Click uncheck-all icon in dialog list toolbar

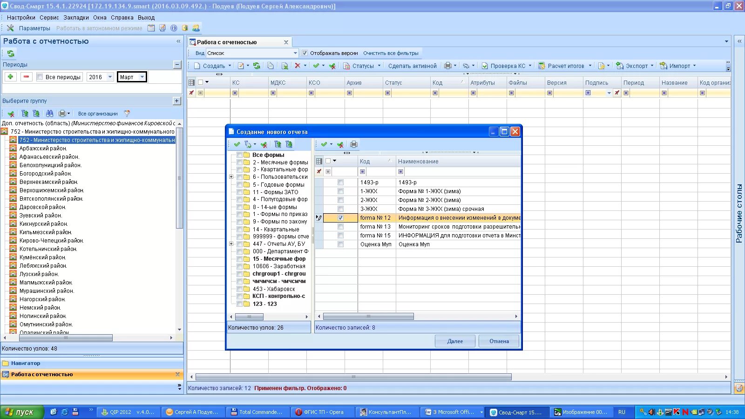point(340,144)
